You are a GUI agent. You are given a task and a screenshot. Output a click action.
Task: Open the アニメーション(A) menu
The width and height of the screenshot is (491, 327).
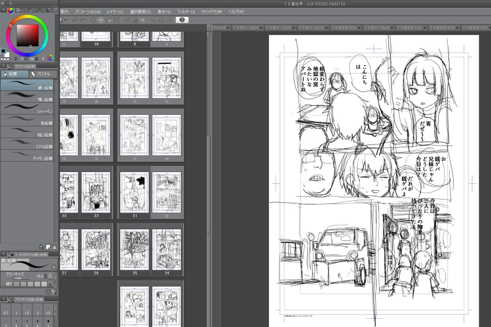point(88,11)
